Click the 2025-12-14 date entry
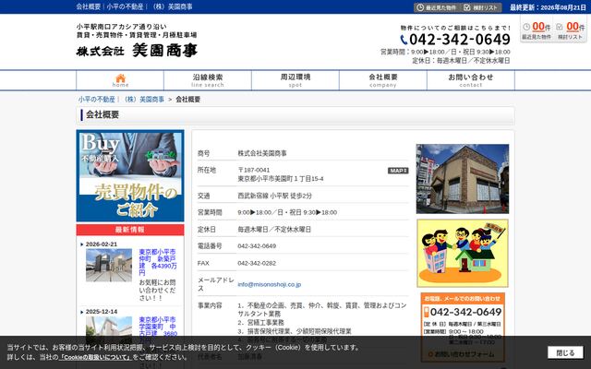This screenshot has width=591, height=369. [x=102, y=312]
